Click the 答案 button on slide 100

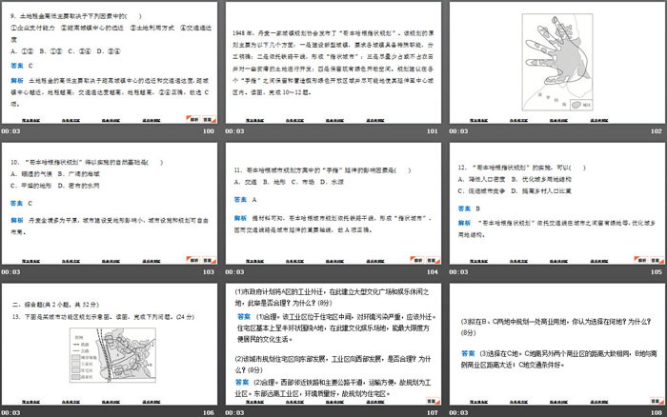[209, 119]
